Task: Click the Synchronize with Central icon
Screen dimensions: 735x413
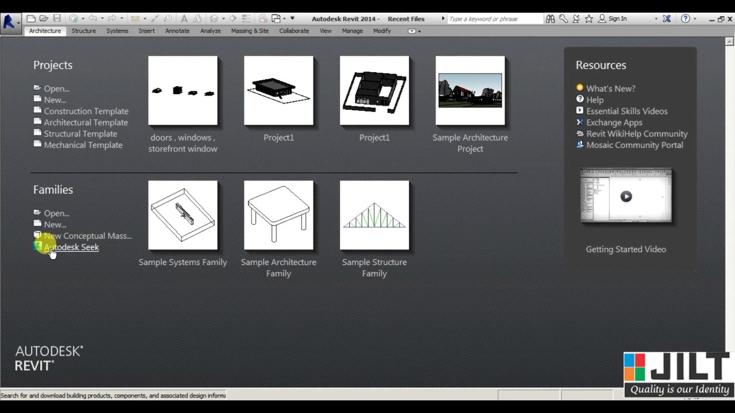Action: tap(74, 18)
